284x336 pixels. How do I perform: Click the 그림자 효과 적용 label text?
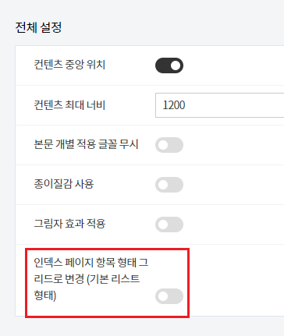(69, 224)
